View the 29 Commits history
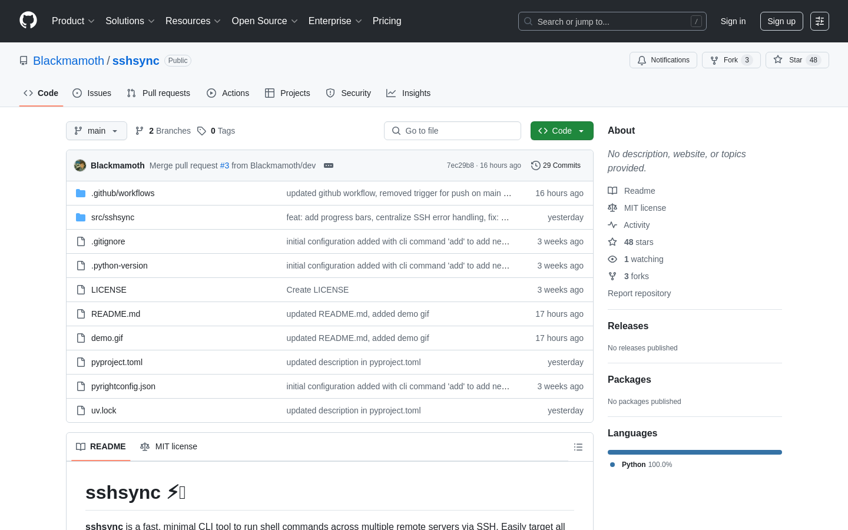Screen dimensions: 848x530 pyautogui.click(x=556, y=165)
